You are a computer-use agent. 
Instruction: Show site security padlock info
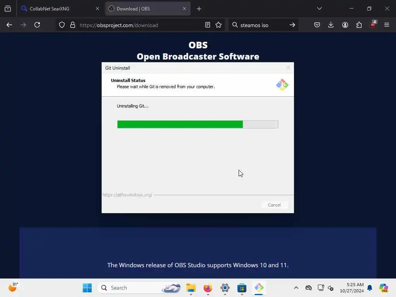(73, 25)
